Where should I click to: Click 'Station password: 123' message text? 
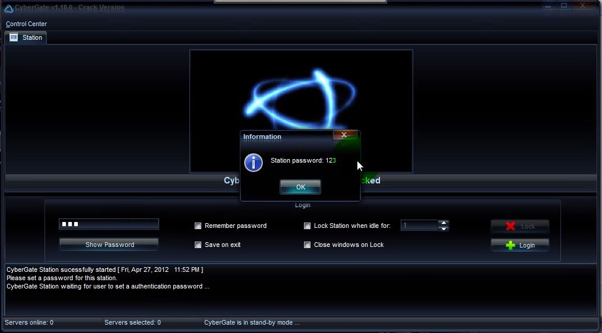[x=303, y=160]
